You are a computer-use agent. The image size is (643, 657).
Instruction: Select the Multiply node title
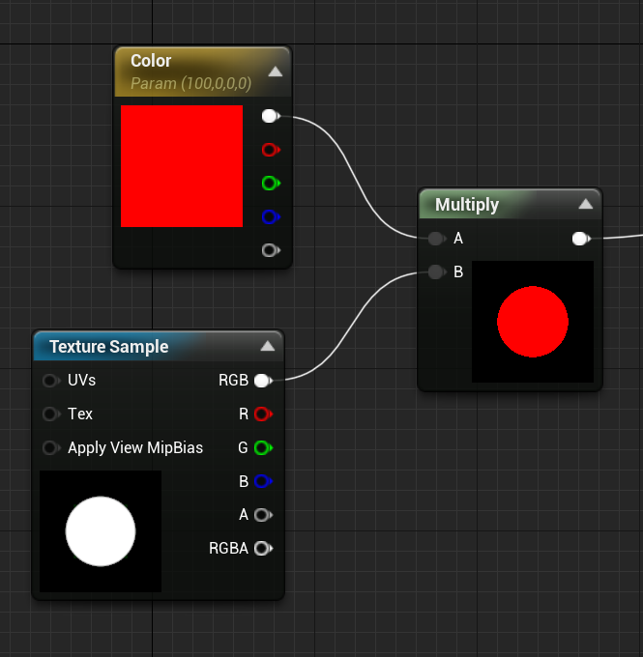(467, 205)
